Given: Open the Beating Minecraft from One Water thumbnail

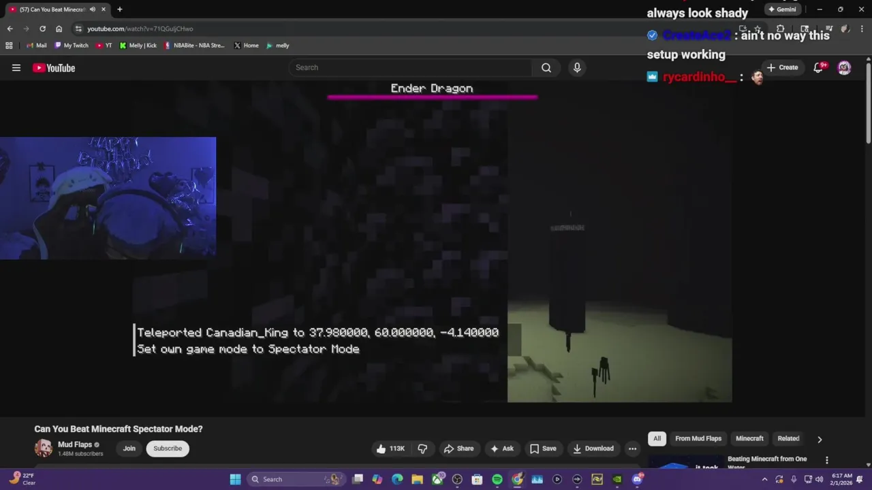Looking at the screenshot, I should click(685, 463).
